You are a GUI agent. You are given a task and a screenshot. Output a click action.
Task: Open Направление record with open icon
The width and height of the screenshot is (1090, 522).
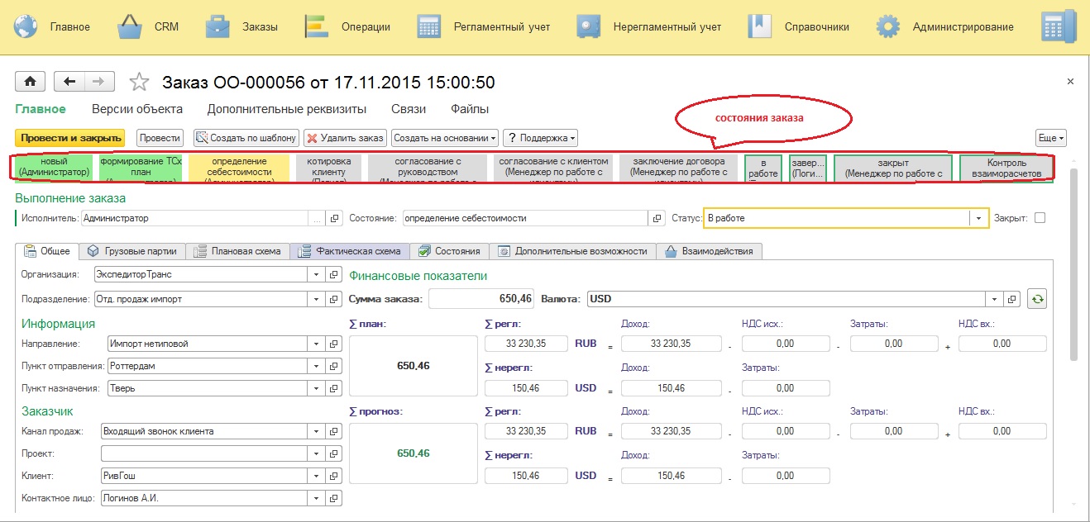click(x=335, y=344)
